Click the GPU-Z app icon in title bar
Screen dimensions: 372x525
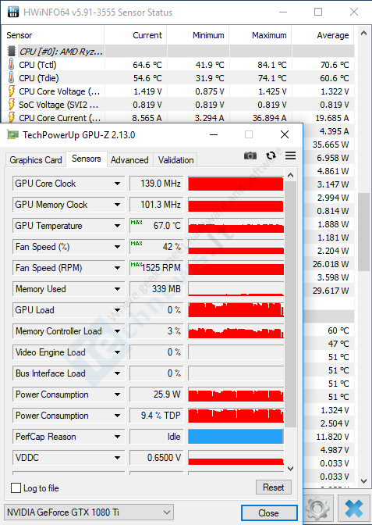12,135
